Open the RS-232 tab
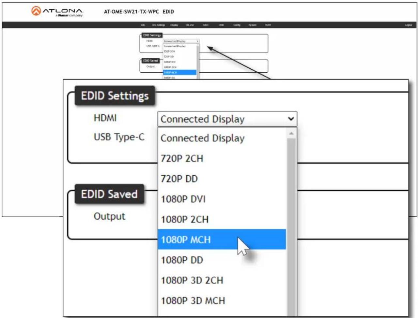 [190, 25]
